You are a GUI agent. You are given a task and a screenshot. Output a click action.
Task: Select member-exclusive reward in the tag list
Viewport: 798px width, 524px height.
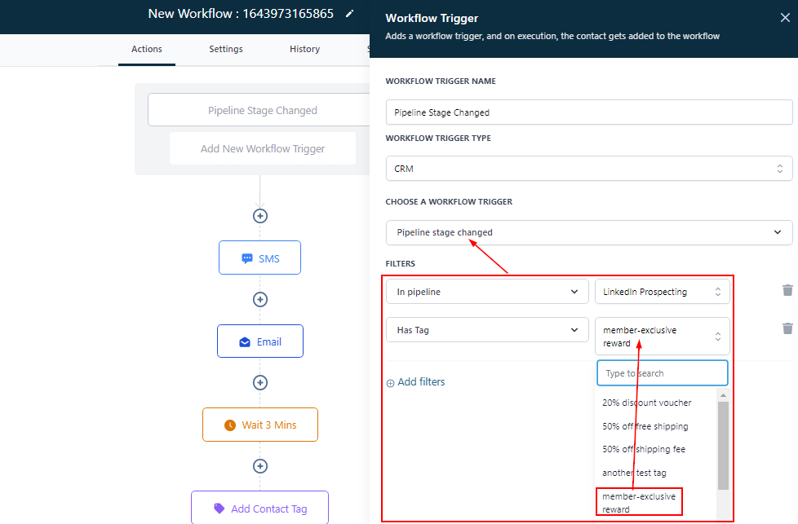(x=639, y=502)
